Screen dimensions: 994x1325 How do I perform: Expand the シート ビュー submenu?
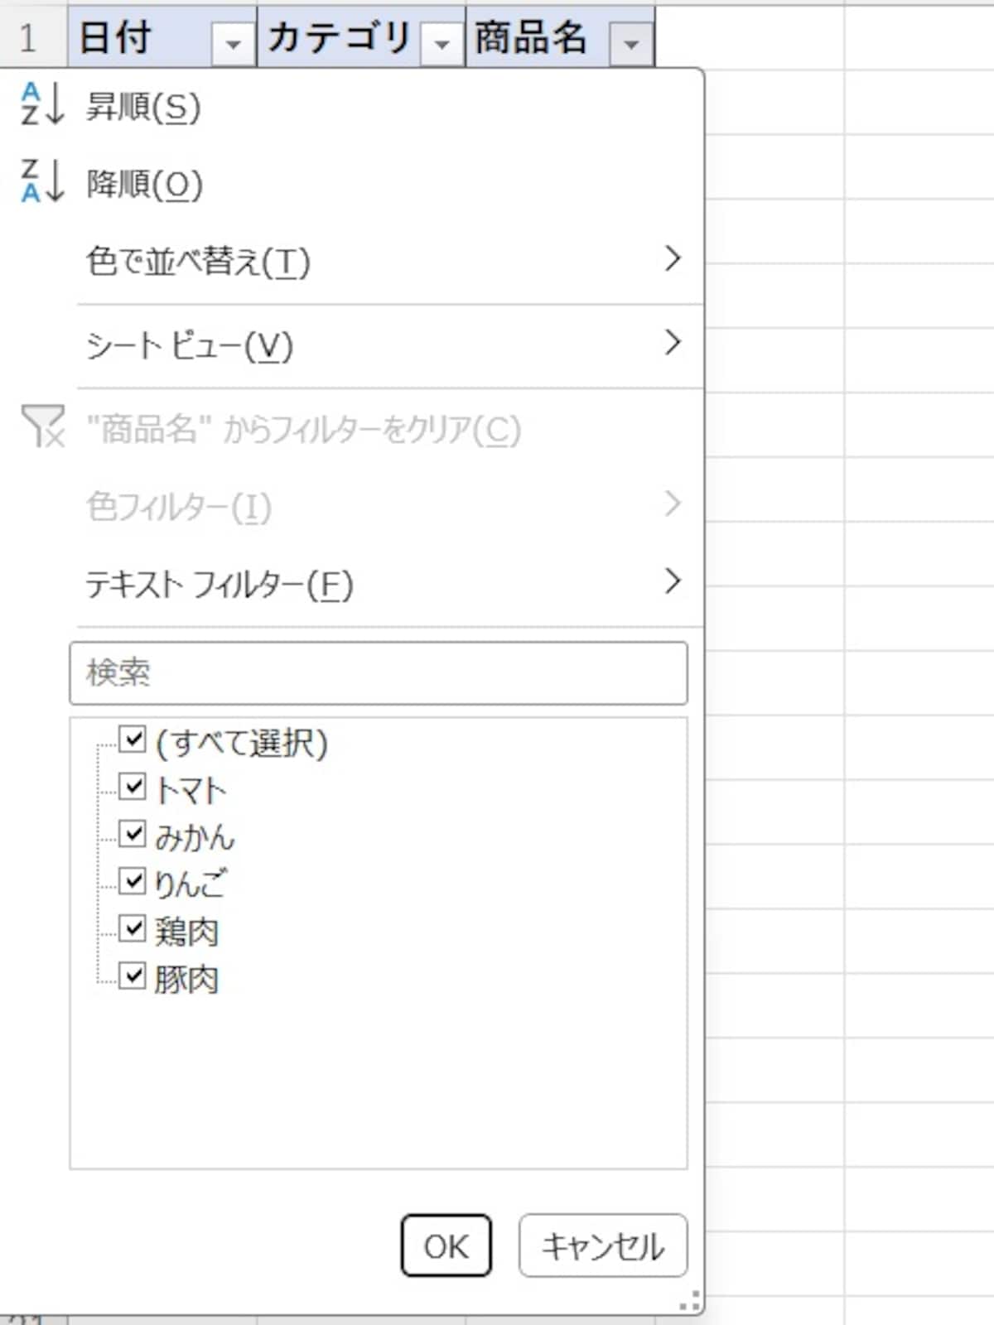[x=191, y=346]
